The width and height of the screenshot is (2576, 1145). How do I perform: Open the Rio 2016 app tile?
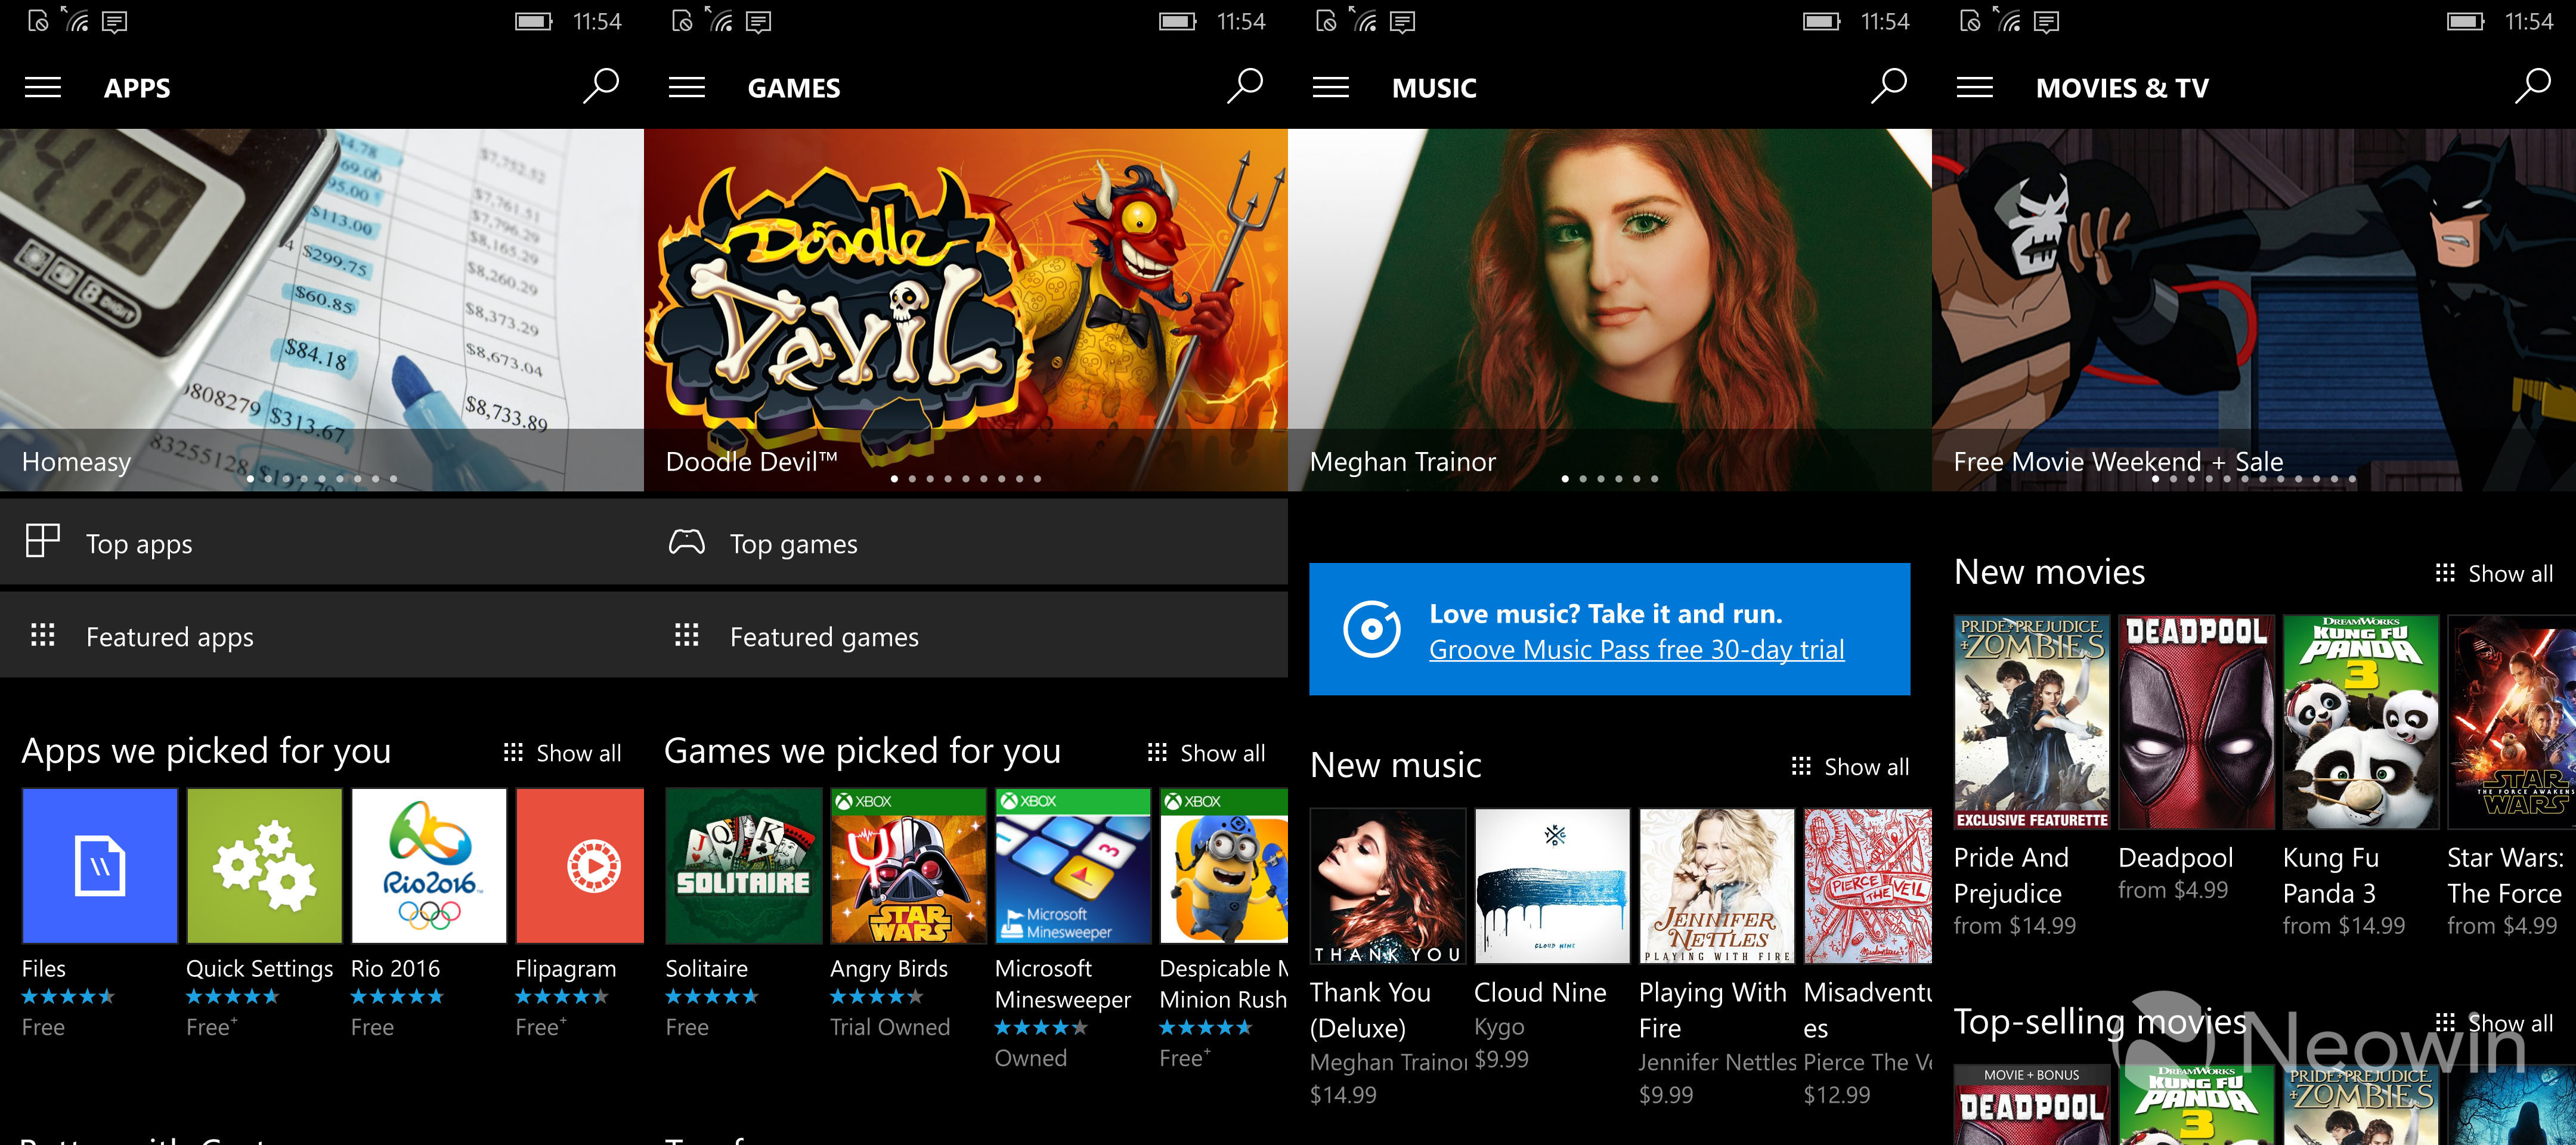pyautogui.click(x=429, y=866)
